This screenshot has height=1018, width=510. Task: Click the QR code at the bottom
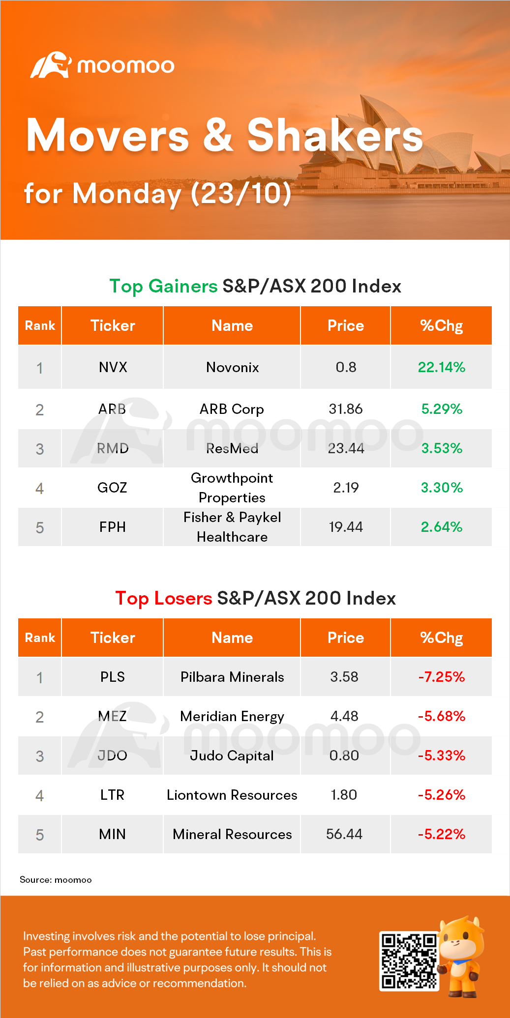click(409, 960)
